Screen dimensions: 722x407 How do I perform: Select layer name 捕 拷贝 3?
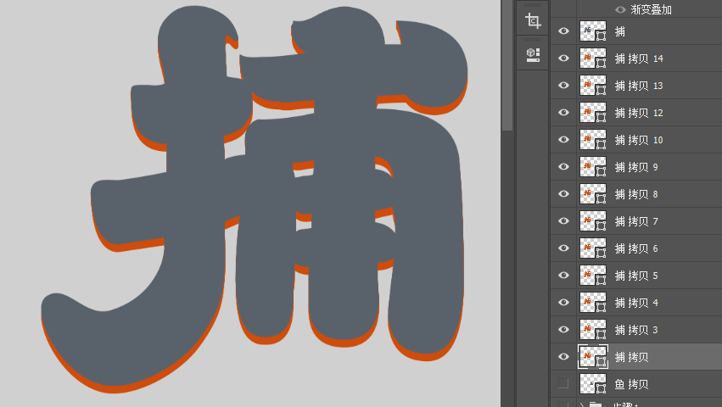click(636, 330)
